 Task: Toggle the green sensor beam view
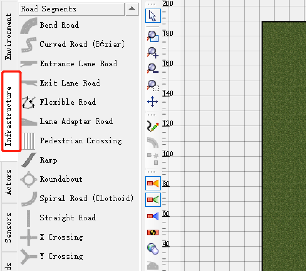(152, 200)
